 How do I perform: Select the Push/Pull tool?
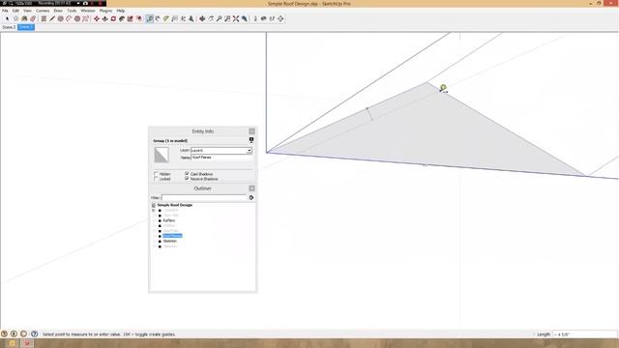[105, 18]
